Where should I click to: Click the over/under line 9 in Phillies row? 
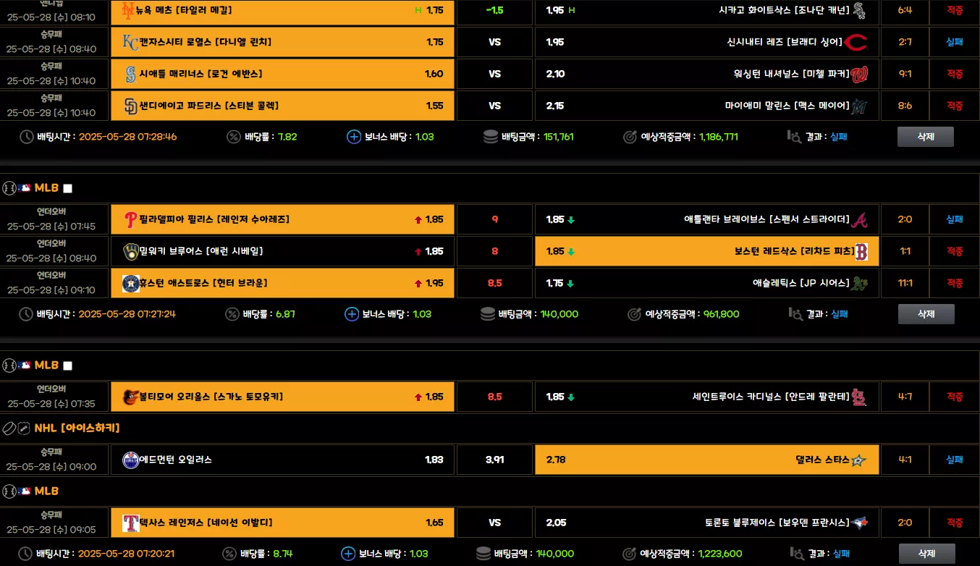coord(495,219)
